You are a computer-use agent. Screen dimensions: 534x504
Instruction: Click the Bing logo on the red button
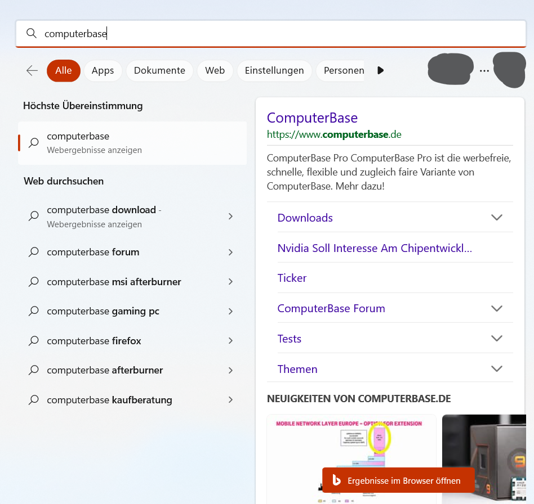click(x=336, y=480)
